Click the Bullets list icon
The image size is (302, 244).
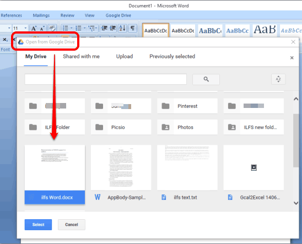tap(66, 28)
